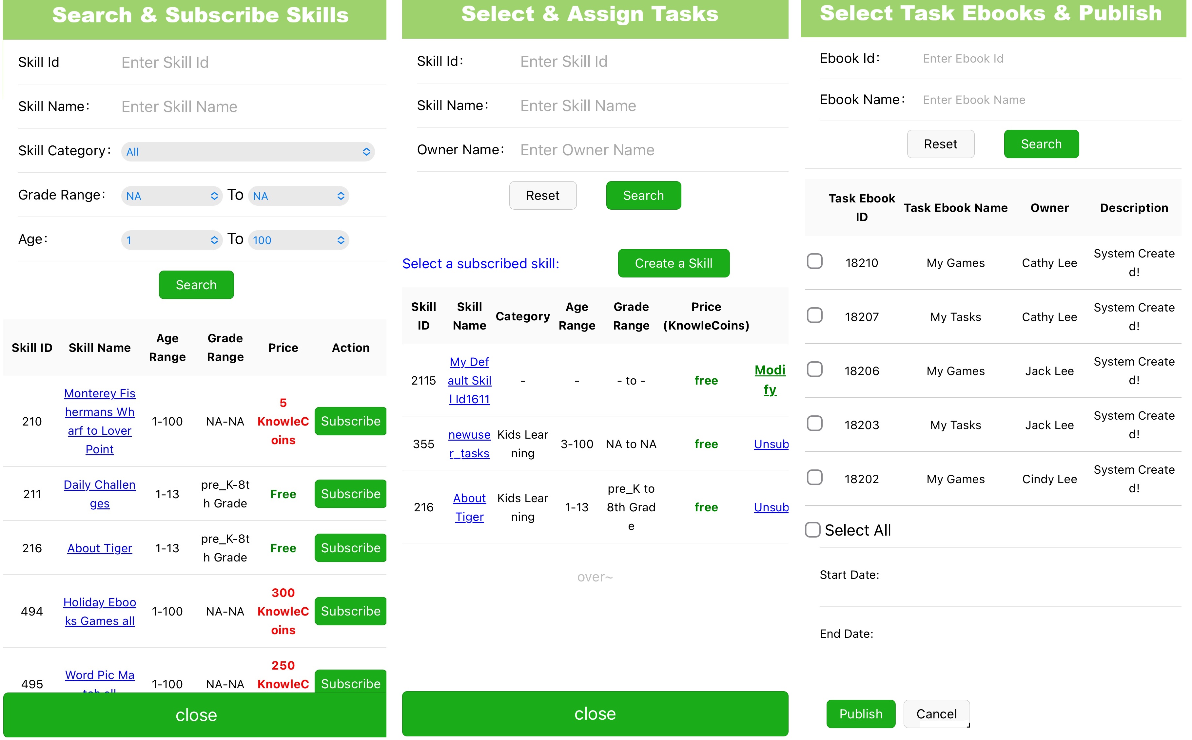Subscribe to the Holiday Ebooks Games skill
Viewport: 1192px width, 740px height.
pyautogui.click(x=350, y=611)
